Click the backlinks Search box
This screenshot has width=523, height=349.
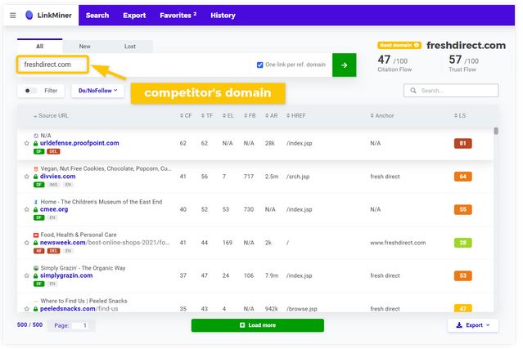pyautogui.click(x=451, y=91)
